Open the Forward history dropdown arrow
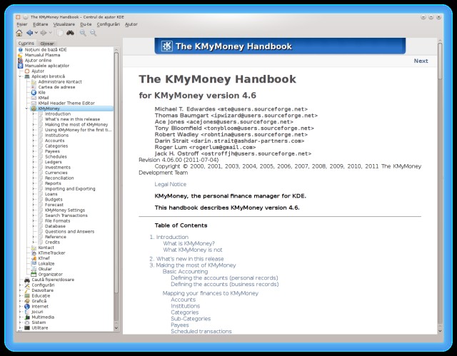 [50, 33]
